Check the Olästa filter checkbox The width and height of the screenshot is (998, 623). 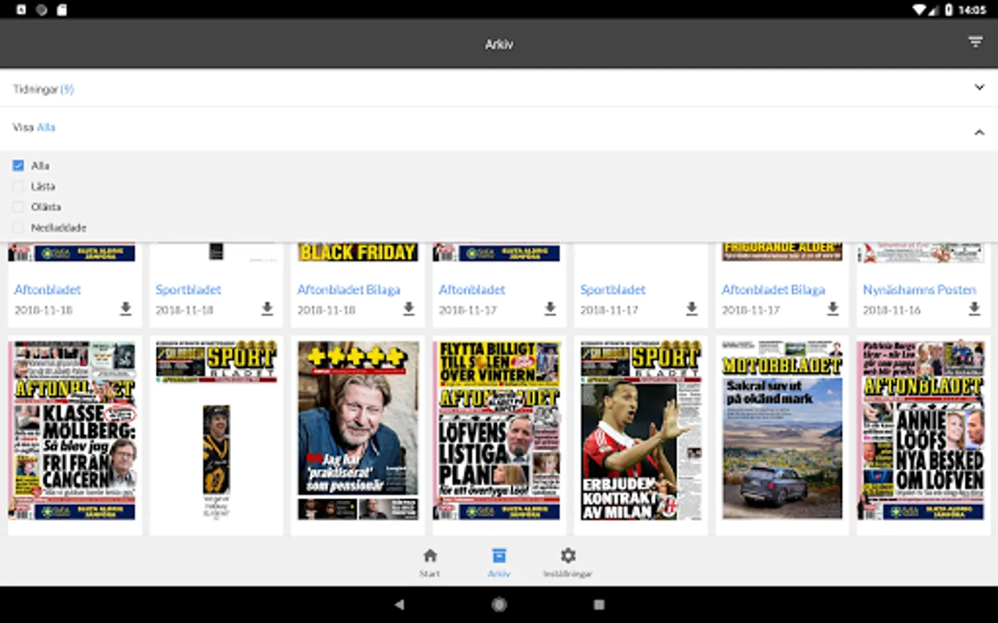click(x=18, y=207)
